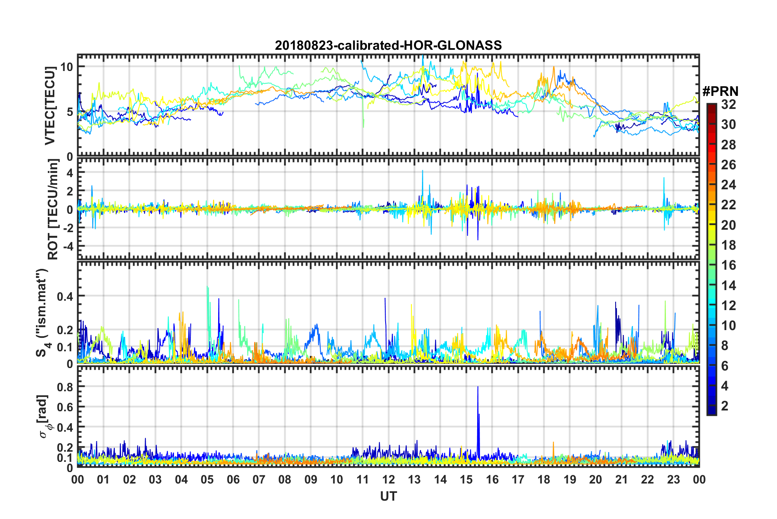This screenshot has height=519, width=777.
Task: Click the x-axis hour tick 11
Action: tap(363, 479)
